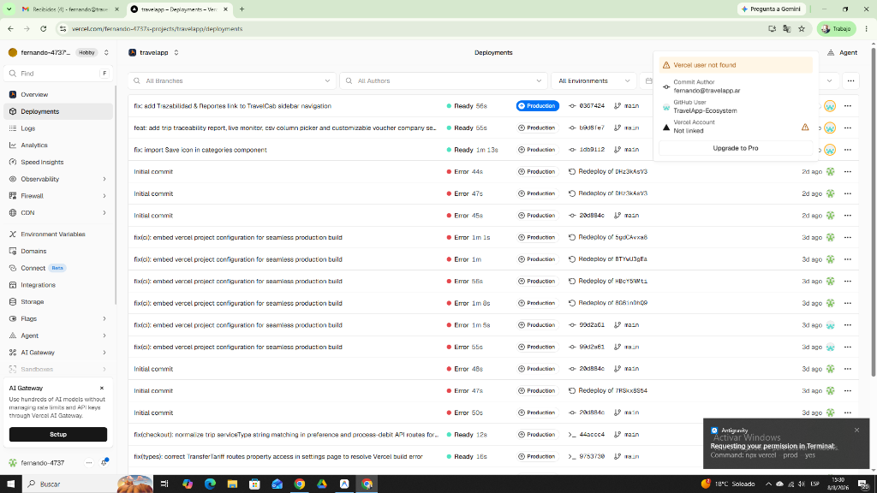Viewport: 877px width, 493px height.
Task: Click commit hash b9d8fe7
Action: click(x=592, y=128)
